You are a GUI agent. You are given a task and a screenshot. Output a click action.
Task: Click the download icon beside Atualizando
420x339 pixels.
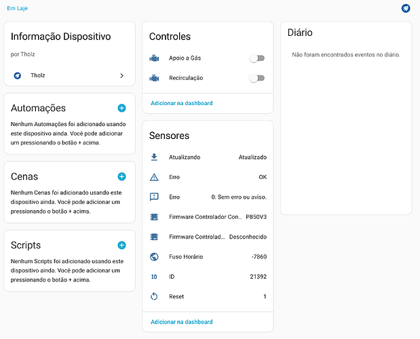click(x=154, y=157)
